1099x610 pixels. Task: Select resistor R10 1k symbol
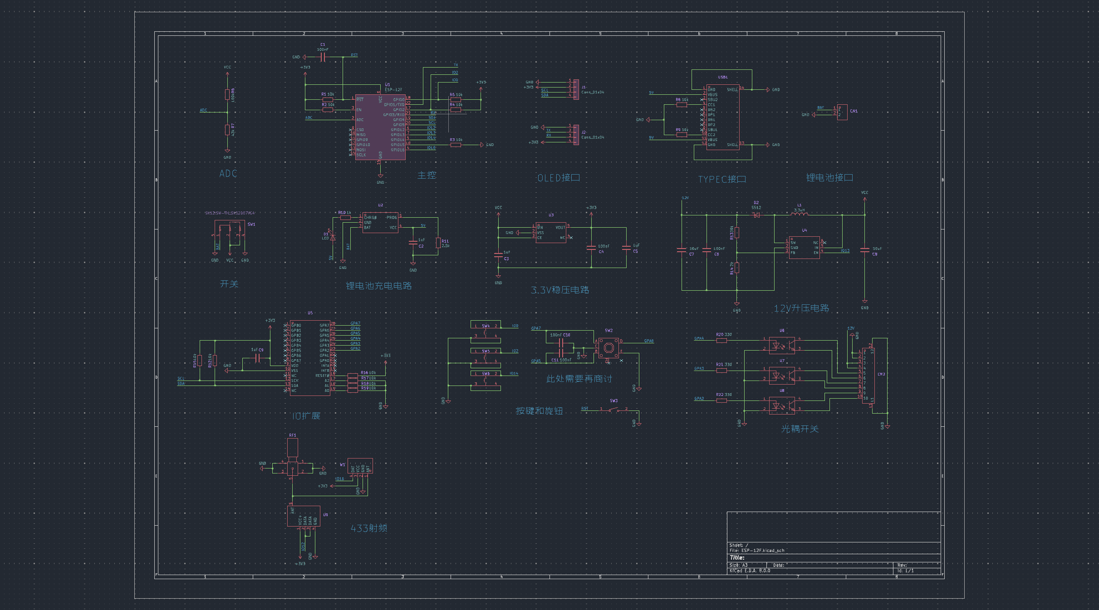(345, 218)
